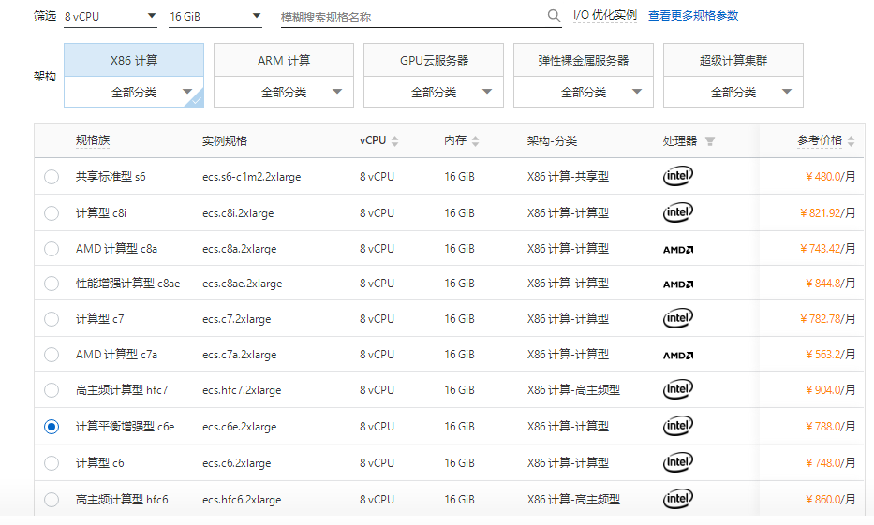Switch to 弹性裸金属服务器 architecture tab
874x525 pixels.
point(584,60)
